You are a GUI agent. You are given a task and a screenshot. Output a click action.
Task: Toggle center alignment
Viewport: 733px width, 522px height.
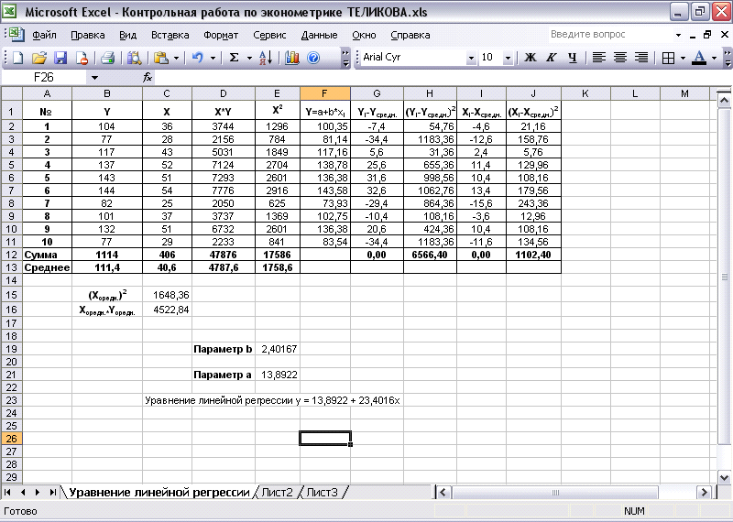point(620,58)
